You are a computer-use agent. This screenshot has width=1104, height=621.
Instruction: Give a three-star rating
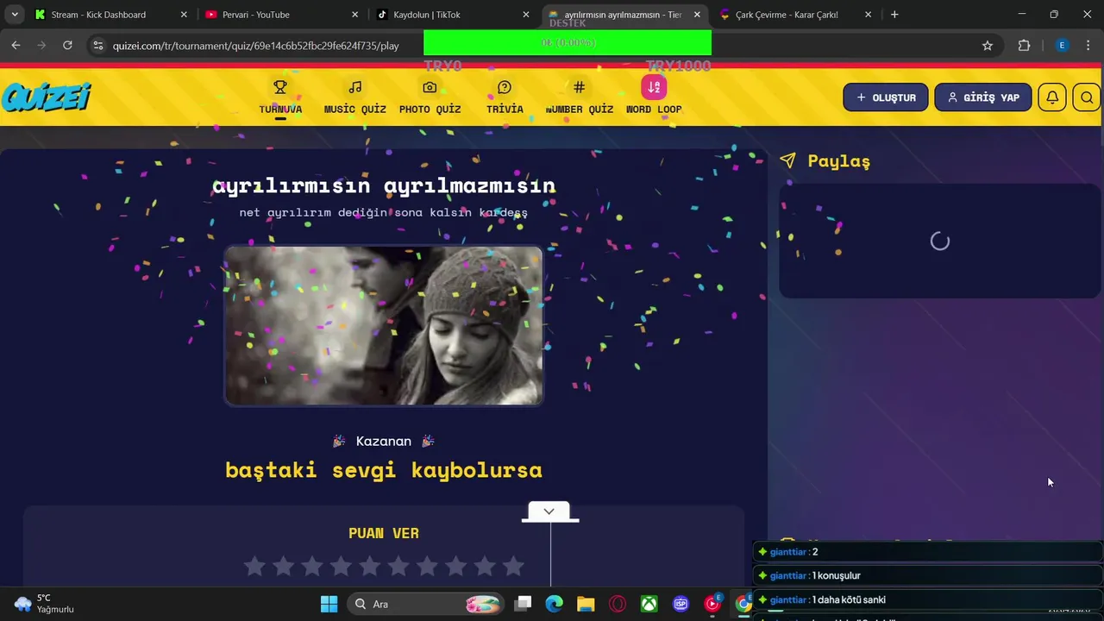(x=312, y=566)
